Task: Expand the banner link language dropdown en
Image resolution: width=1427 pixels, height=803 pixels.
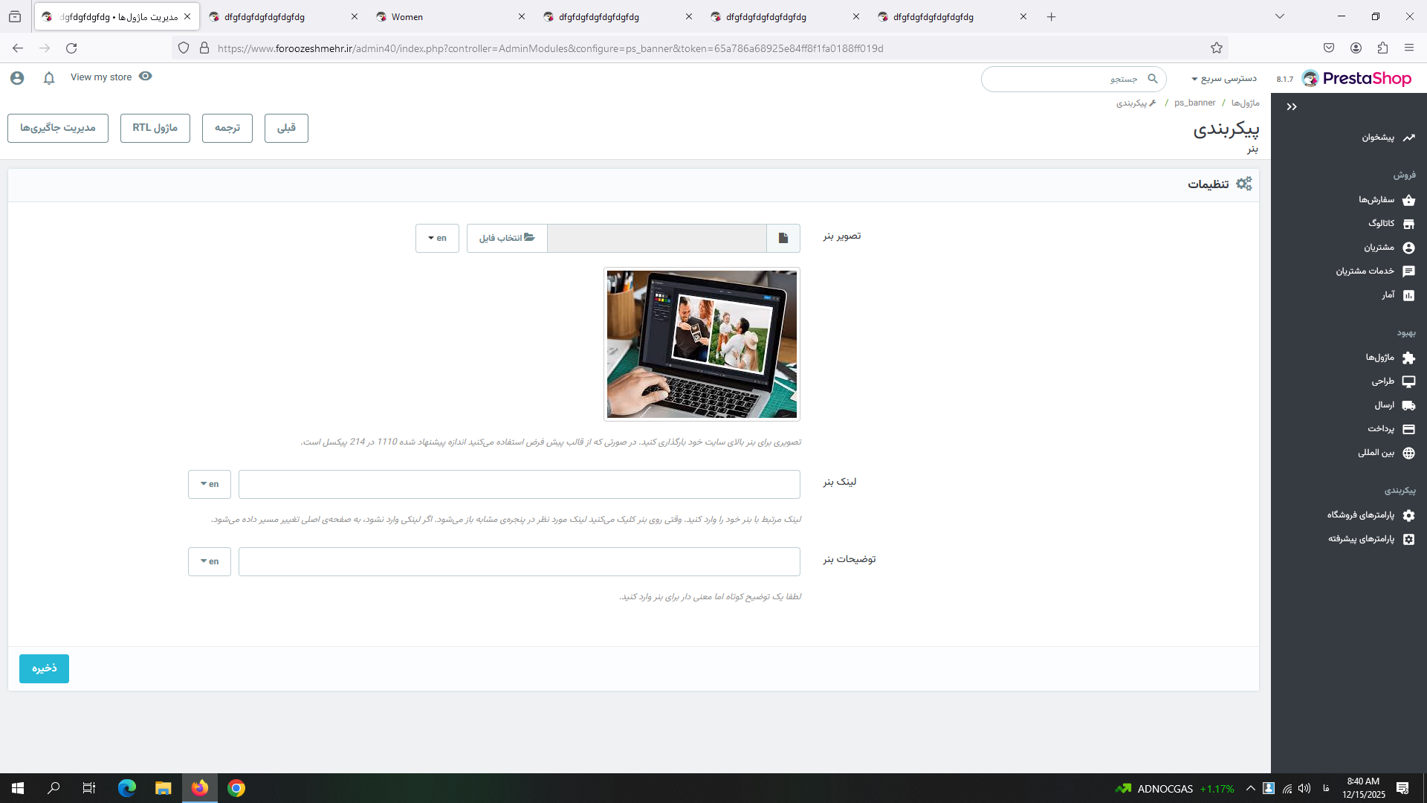Action: (x=210, y=484)
